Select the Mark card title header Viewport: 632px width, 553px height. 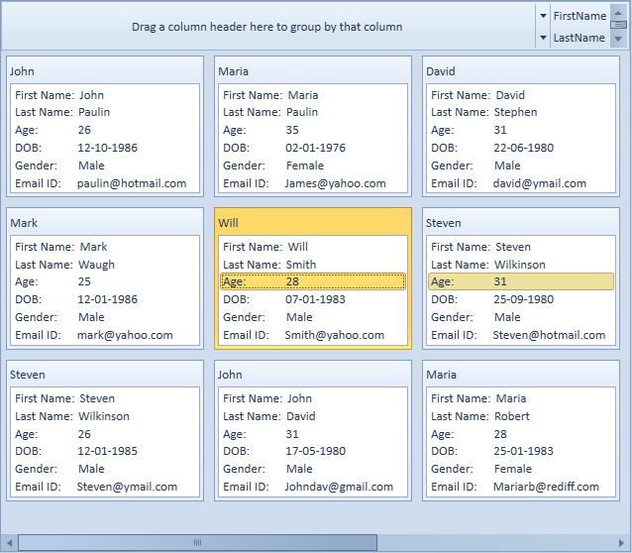point(105,223)
